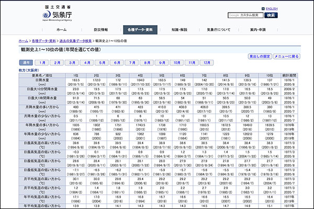Click the 年平均気温の高い方から row header
This screenshot has height=209, width=314.
[x=42, y=199]
